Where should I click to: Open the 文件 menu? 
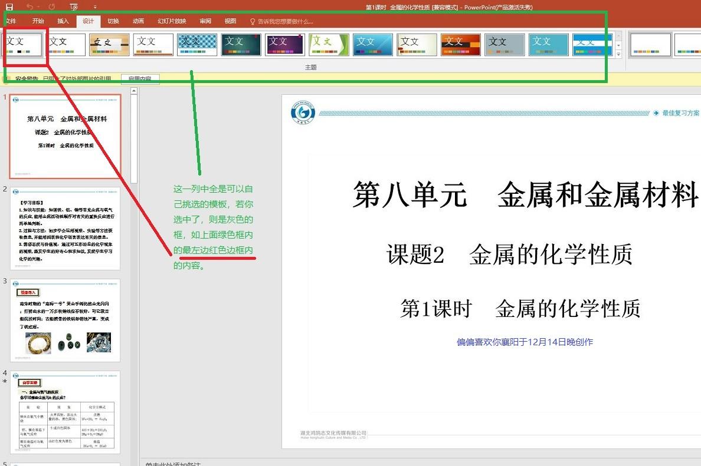coord(11,20)
